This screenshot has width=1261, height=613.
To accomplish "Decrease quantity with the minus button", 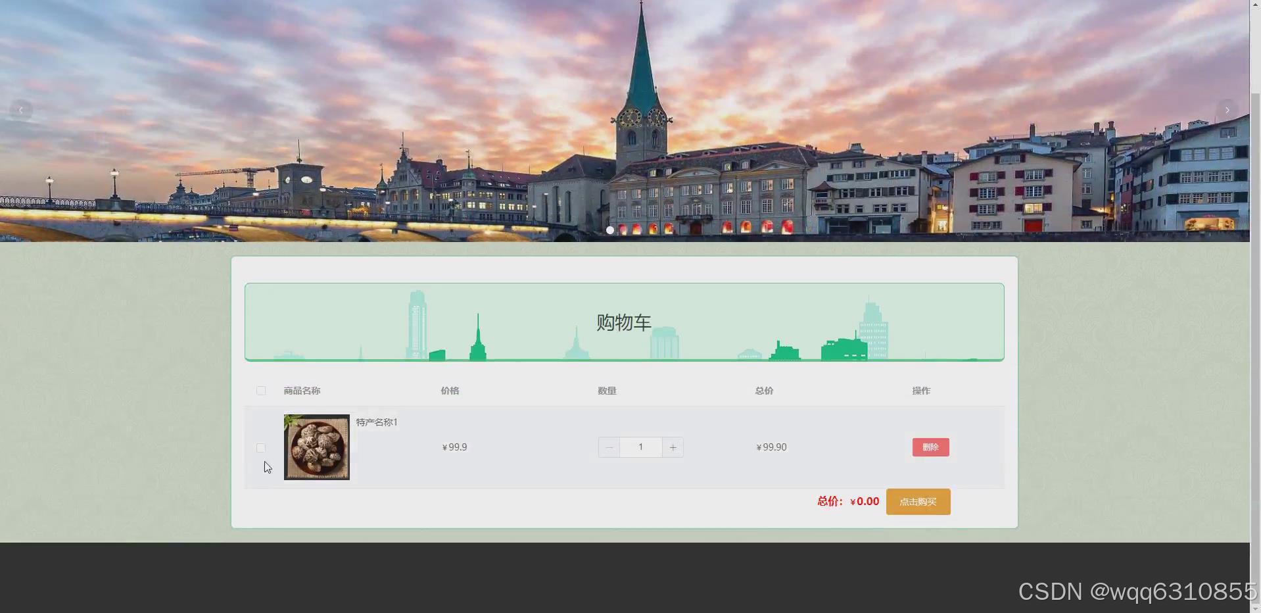I will click(x=609, y=447).
